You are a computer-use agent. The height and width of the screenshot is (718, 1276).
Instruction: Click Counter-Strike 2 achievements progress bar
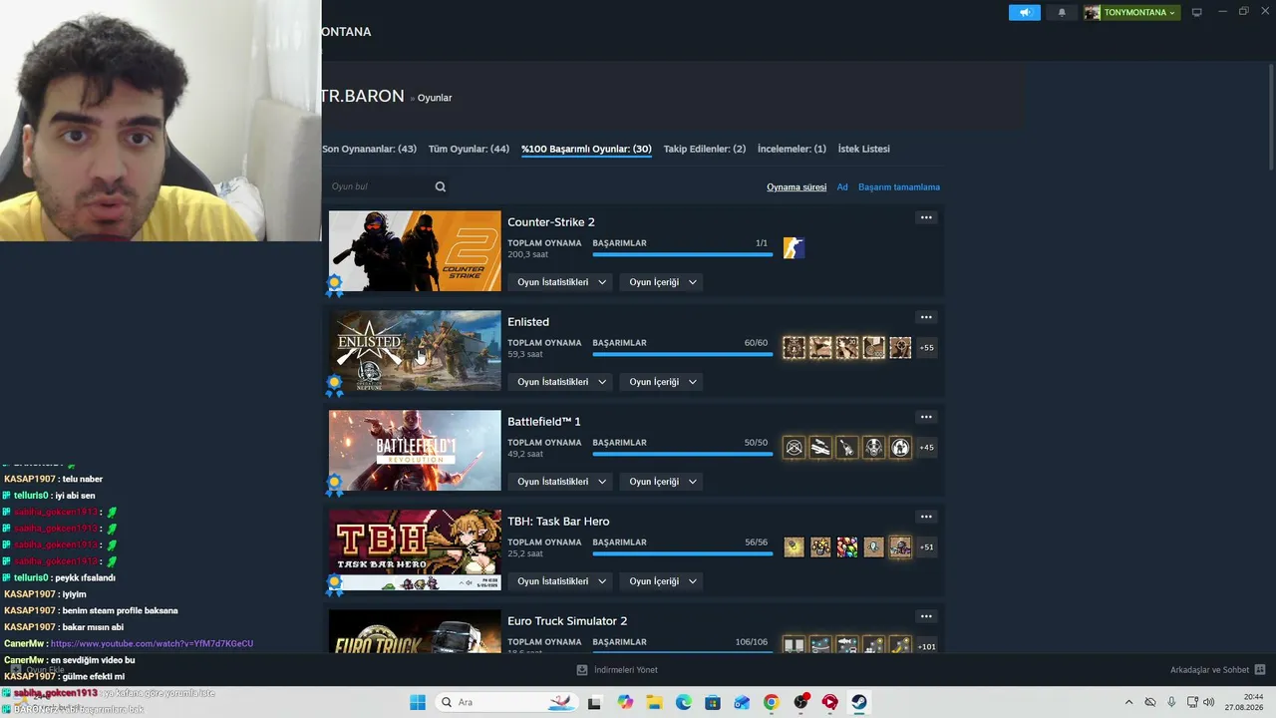[x=682, y=255]
